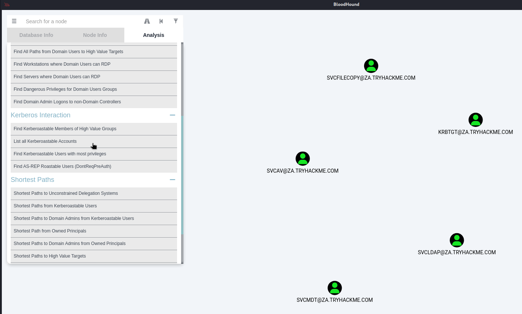Run Shortest Path from Owned Principals
Image resolution: width=522 pixels, height=314 pixels.
click(94, 231)
